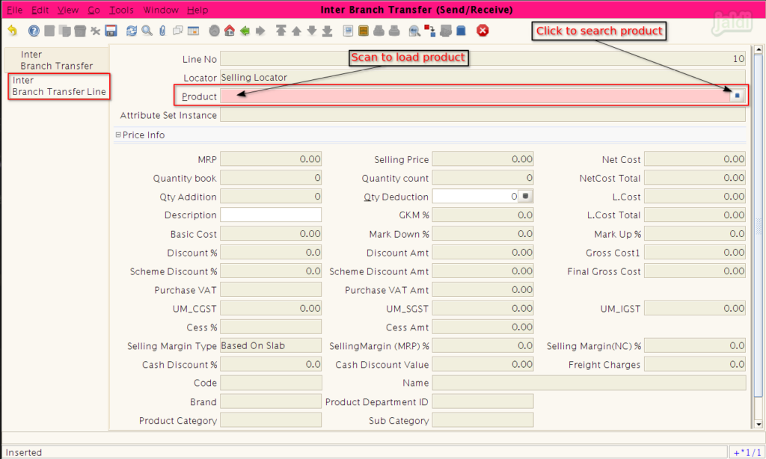Toggle grid view with the table icon
This screenshot has height=459, width=766.
coord(194,31)
